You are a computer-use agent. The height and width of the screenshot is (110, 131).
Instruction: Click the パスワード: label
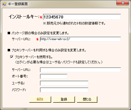(x=19, y=90)
